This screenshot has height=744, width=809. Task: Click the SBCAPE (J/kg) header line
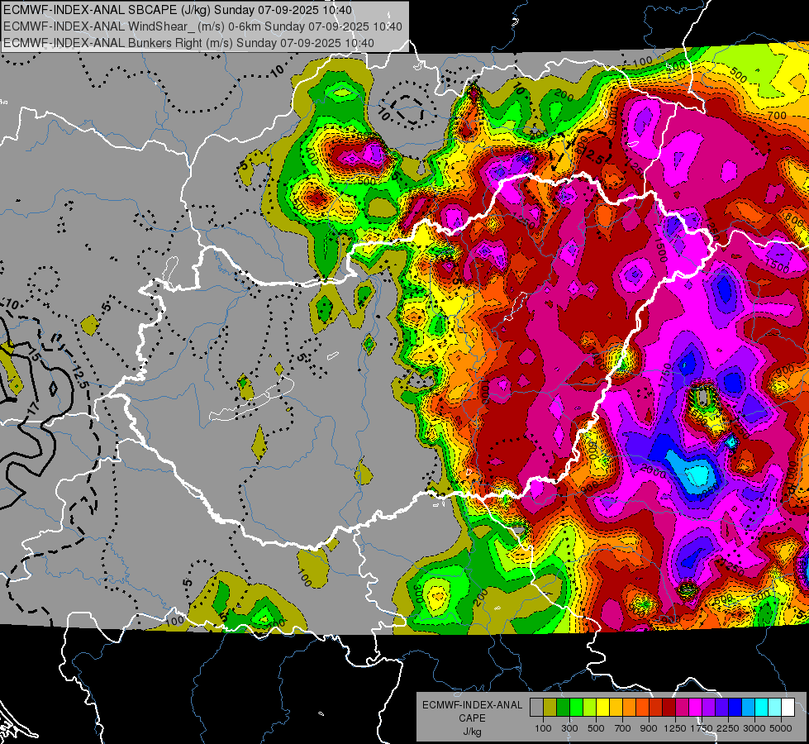pyautogui.click(x=178, y=10)
